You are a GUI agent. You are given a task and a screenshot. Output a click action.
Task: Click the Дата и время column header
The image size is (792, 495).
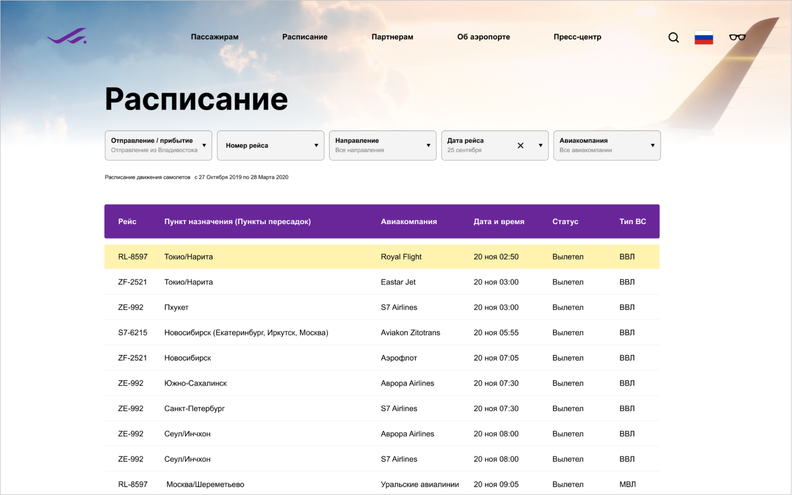499,221
